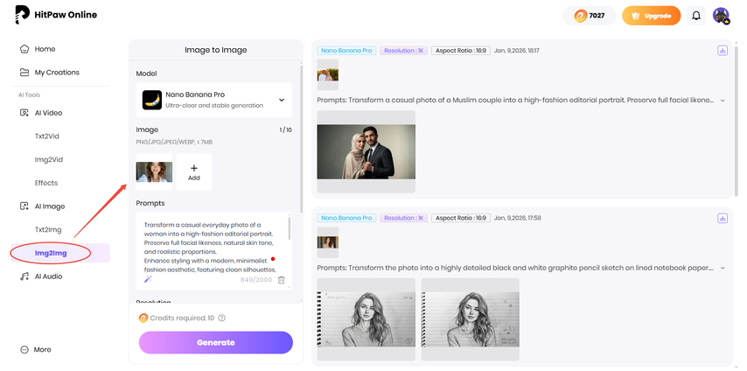This screenshot has height=371, width=747.
Task: Open the notifications bell
Action: (x=696, y=16)
